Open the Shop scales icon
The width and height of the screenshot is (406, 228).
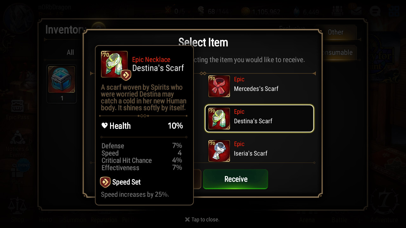[x=17, y=206]
